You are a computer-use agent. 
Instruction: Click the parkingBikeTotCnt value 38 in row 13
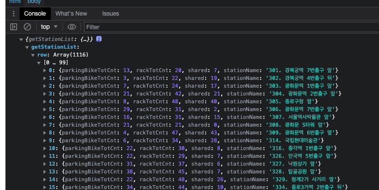tap(129, 171)
